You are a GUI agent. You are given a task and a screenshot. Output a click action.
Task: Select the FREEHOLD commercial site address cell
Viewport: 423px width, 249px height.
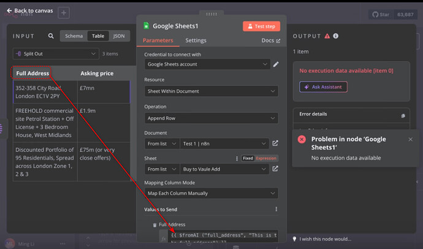pyautogui.click(x=45, y=123)
